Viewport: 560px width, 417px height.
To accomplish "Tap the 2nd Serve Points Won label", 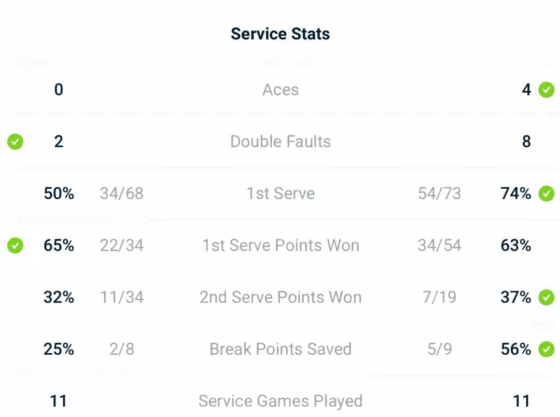I will tap(280, 297).
